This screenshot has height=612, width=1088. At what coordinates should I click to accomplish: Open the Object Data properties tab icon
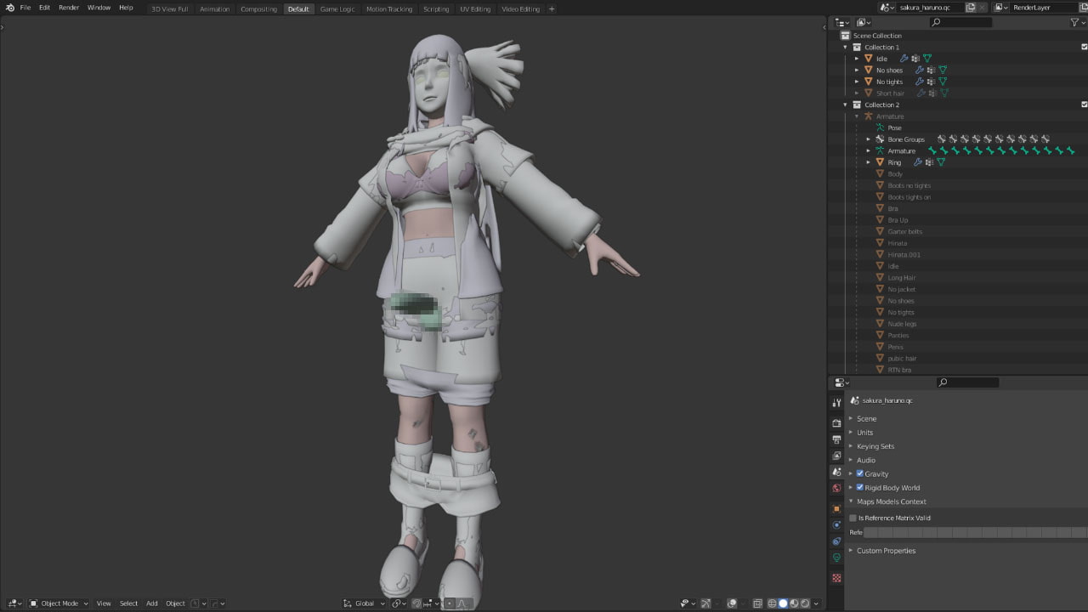click(836, 558)
